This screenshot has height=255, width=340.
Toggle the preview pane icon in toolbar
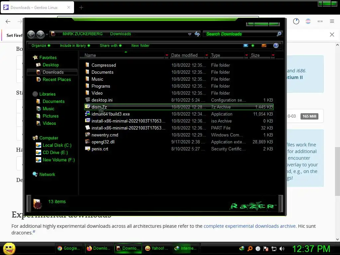click(x=264, y=45)
